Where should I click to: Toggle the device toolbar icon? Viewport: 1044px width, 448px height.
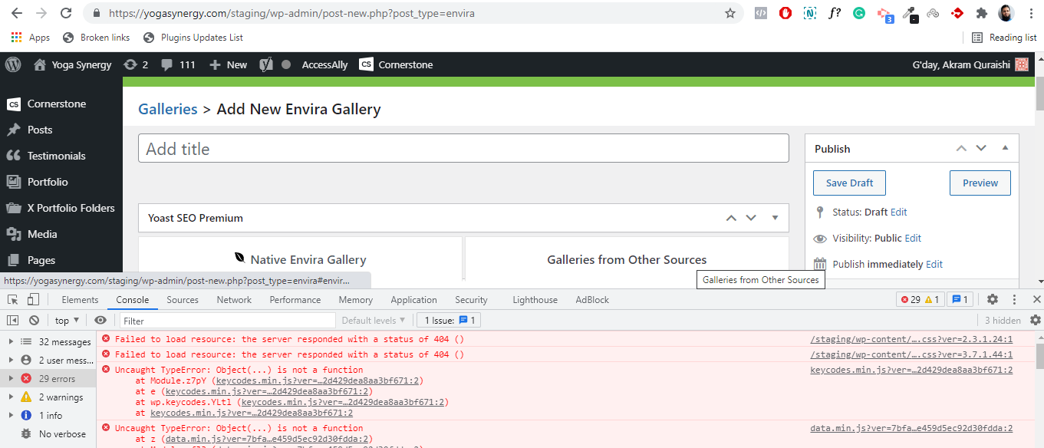pos(33,300)
